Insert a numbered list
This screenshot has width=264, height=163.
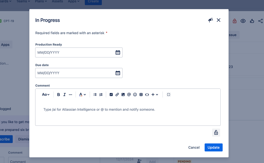101,95
